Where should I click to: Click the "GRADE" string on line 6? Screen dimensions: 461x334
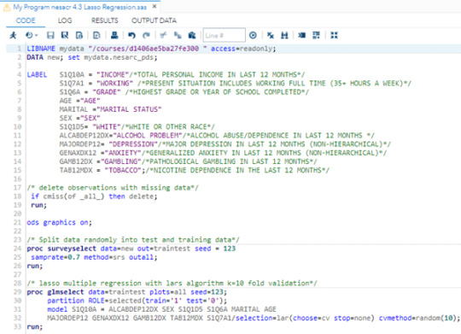click(x=107, y=92)
